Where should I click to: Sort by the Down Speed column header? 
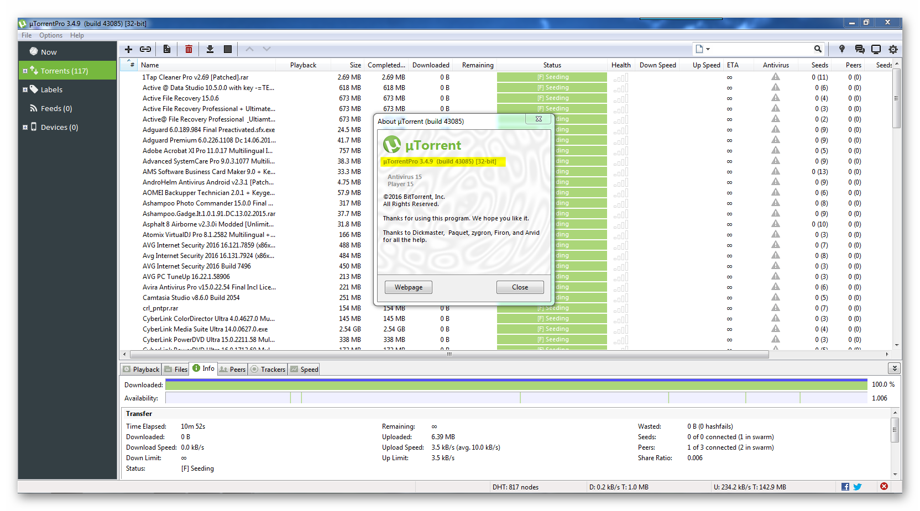[x=657, y=65]
